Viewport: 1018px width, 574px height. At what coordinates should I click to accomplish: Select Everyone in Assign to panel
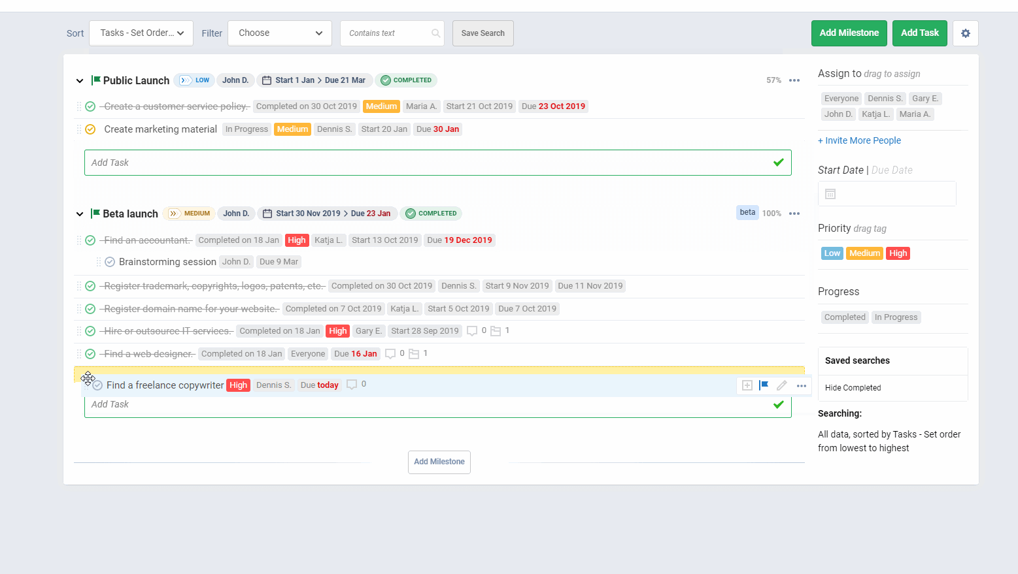[x=841, y=99]
